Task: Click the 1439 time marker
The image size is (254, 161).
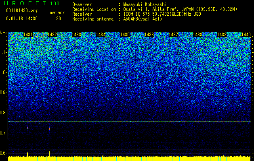Action: (222, 35)
